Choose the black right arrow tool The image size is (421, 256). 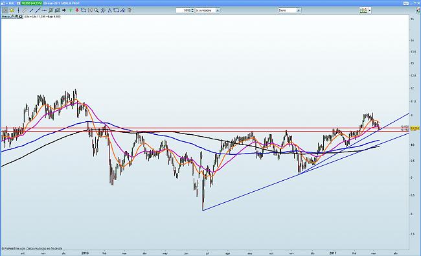[x=64, y=10]
